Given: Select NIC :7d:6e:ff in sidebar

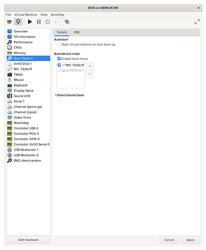Looking at the screenshot, I should pyautogui.click(x=28, y=69).
